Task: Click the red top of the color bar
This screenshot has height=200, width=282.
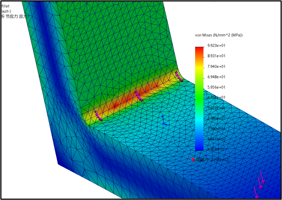Action: 199,49
